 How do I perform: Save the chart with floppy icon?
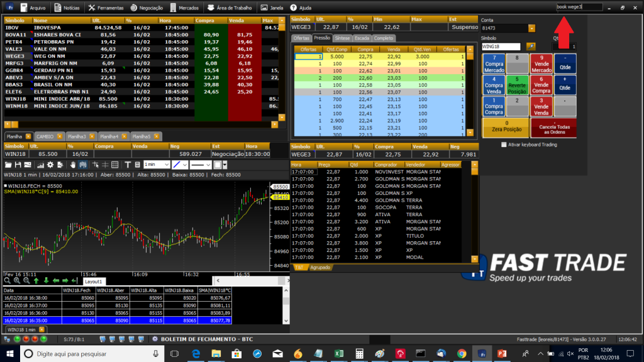[18, 165]
